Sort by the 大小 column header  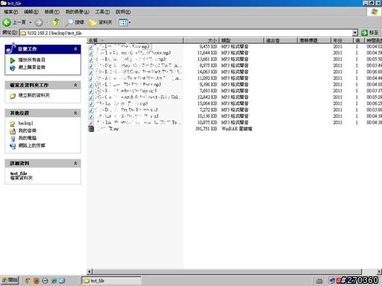point(201,40)
